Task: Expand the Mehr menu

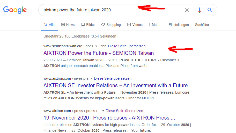Action: coord(154,25)
